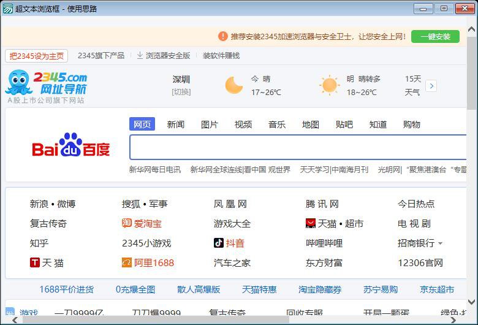Expand the 招商银行 dropdown arrow
Screen dimensions: 478x325
(x=440, y=244)
